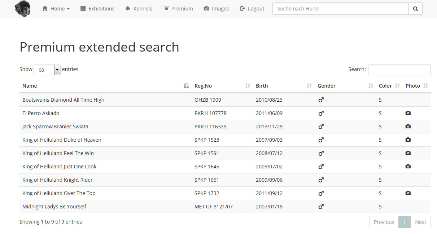This screenshot has width=437, height=234.
Task: Open photo of King of Helluland Just One Look
Action: [x=408, y=167]
